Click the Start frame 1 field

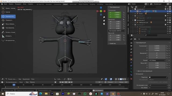[112, 82]
